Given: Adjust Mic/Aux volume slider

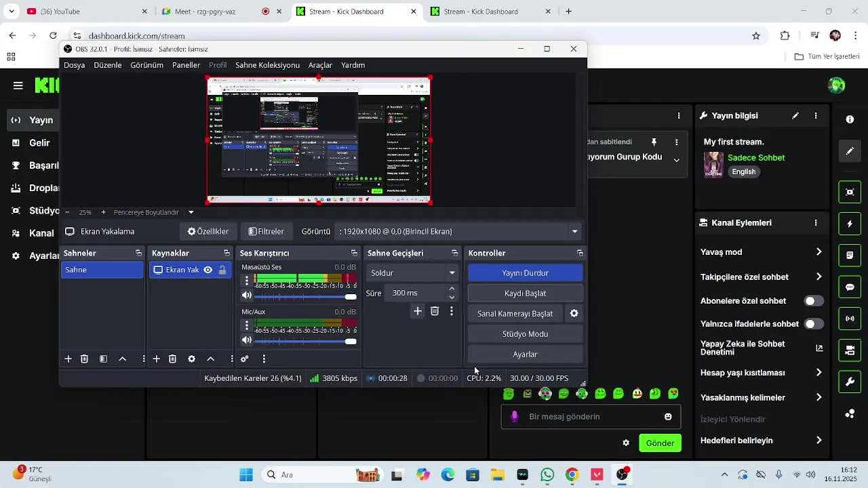Looking at the screenshot, I should pyautogui.click(x=306, y=341).
